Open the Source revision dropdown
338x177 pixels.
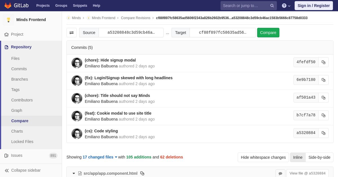coord(131,33)
